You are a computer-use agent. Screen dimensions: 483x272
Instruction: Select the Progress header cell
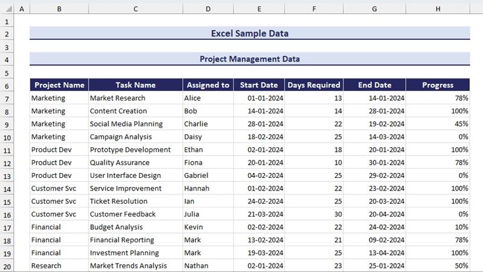[438, 85]
